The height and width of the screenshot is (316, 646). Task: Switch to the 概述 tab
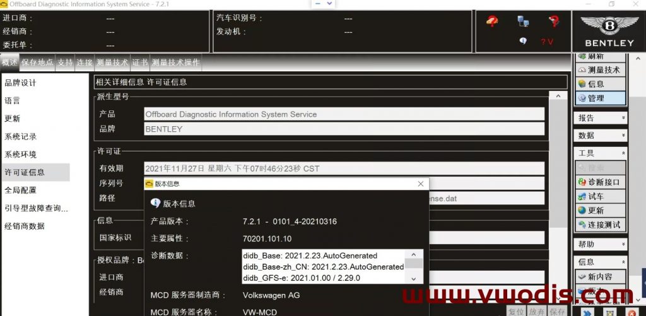point(10,62)
